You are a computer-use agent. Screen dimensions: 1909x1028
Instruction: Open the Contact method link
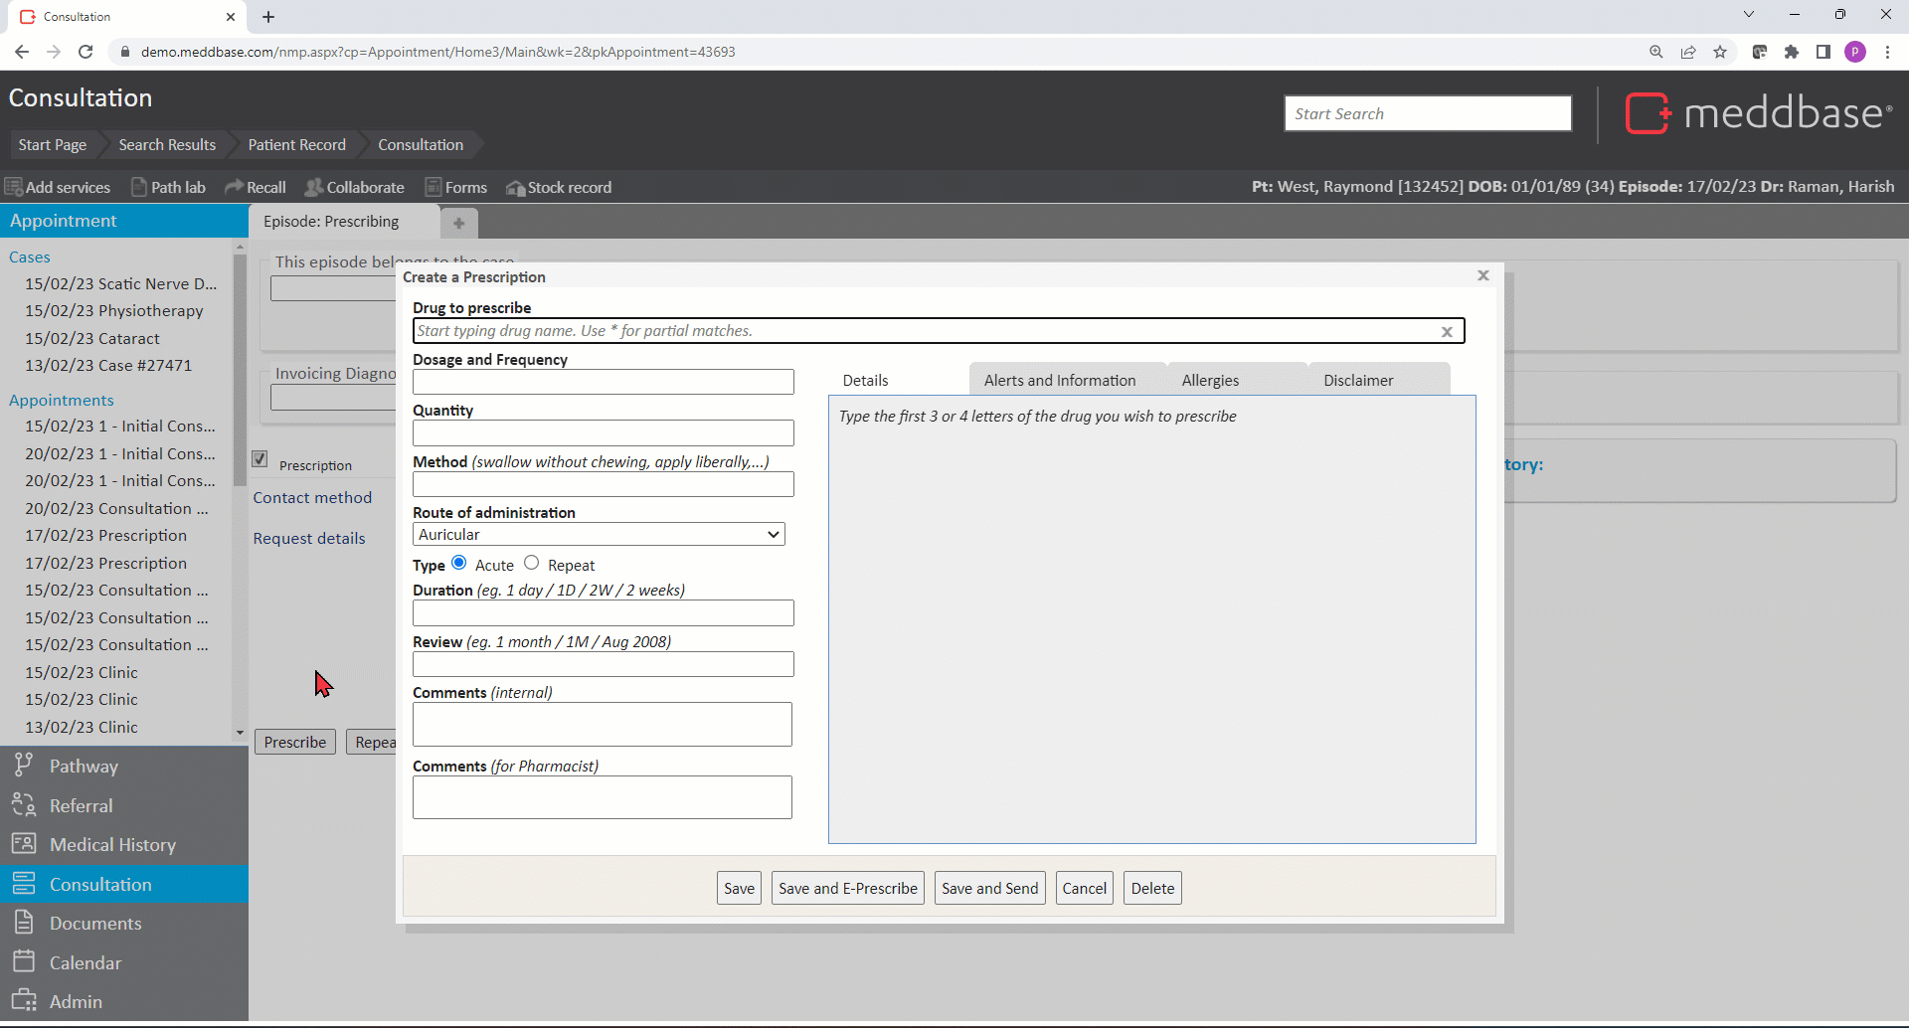[312, 497]
